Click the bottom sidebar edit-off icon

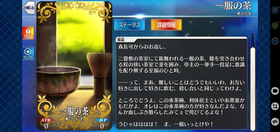pyautogui.click(x=275, y=122)
